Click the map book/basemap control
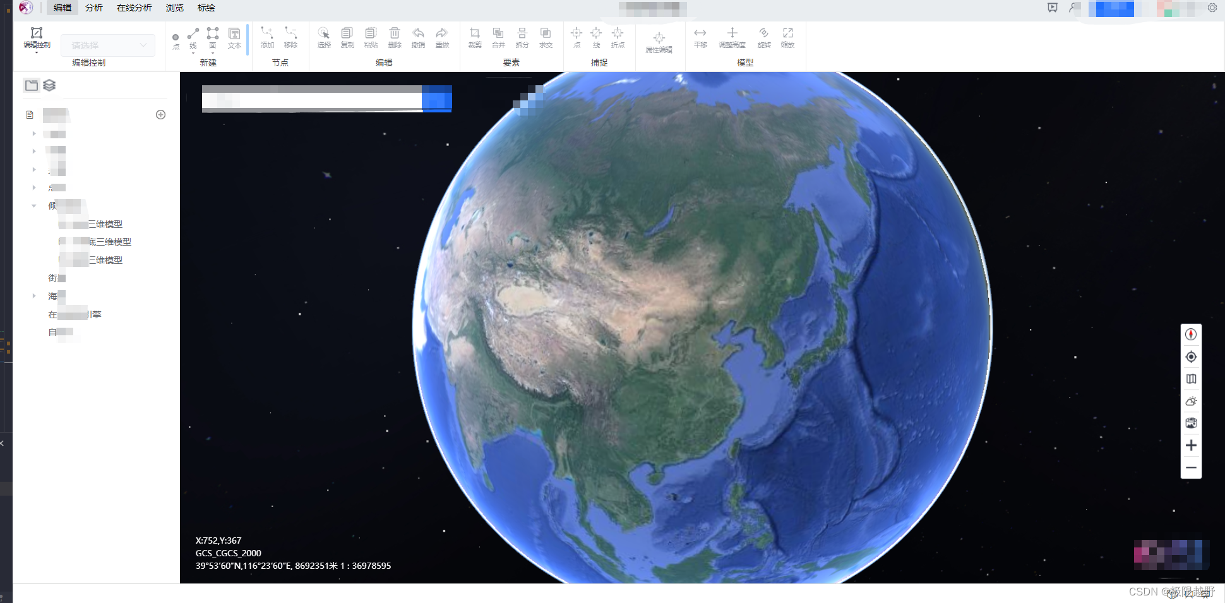This screenshot has width=1225, height=603. coord(1191,379)
